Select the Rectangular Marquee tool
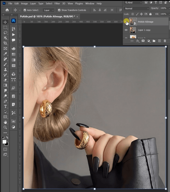The image size is (170, 192). pyautogui.click(x=5, y=27)
